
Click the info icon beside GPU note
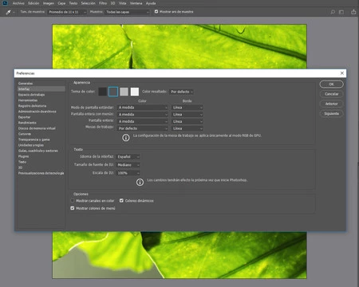pos(126,137)
